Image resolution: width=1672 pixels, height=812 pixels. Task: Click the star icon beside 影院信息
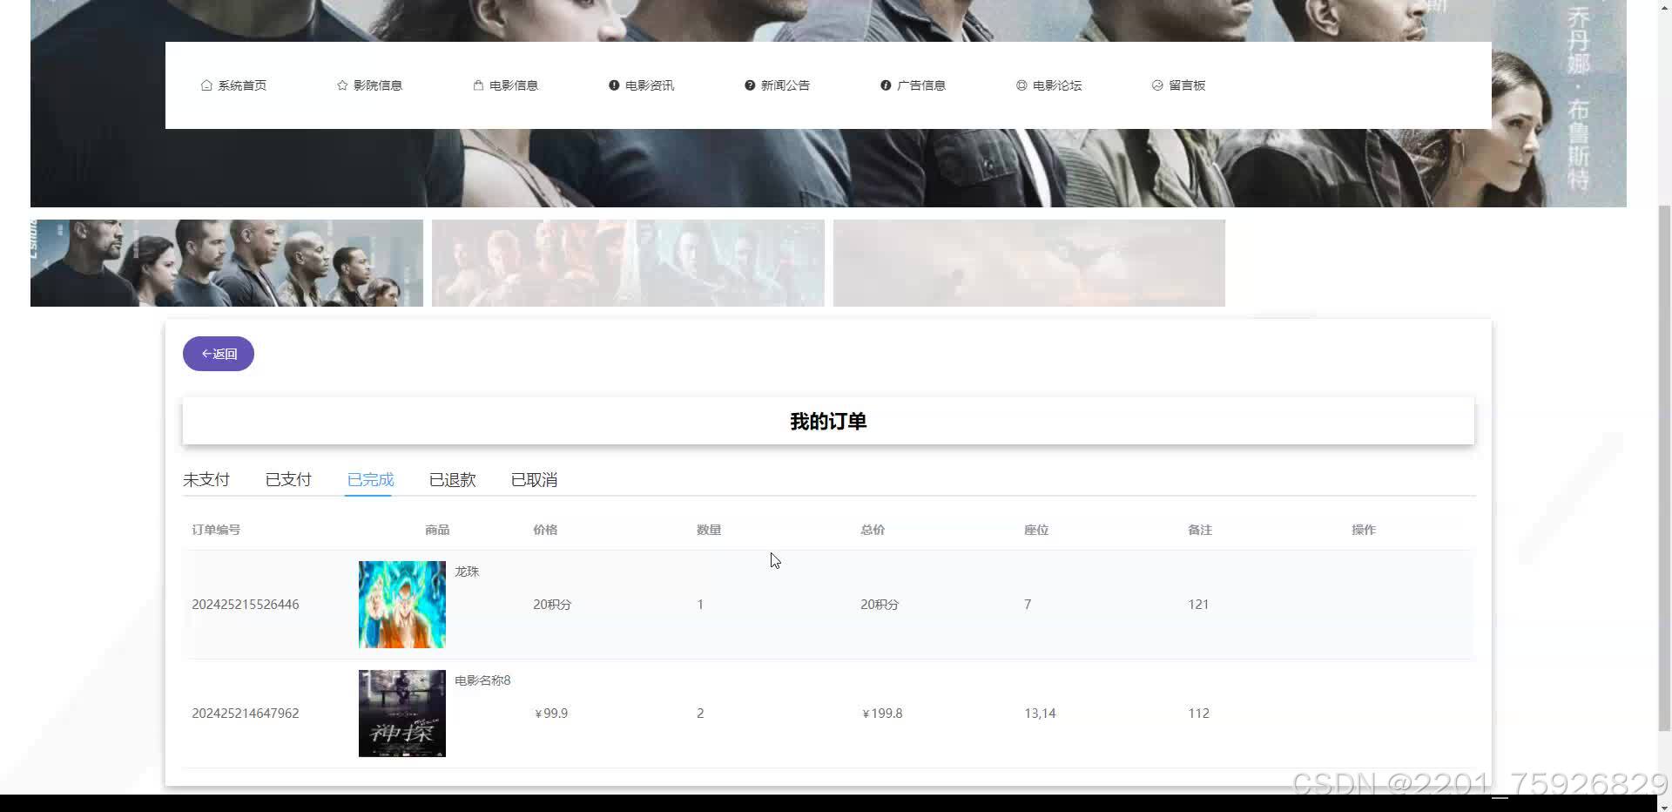click(342, 85)
